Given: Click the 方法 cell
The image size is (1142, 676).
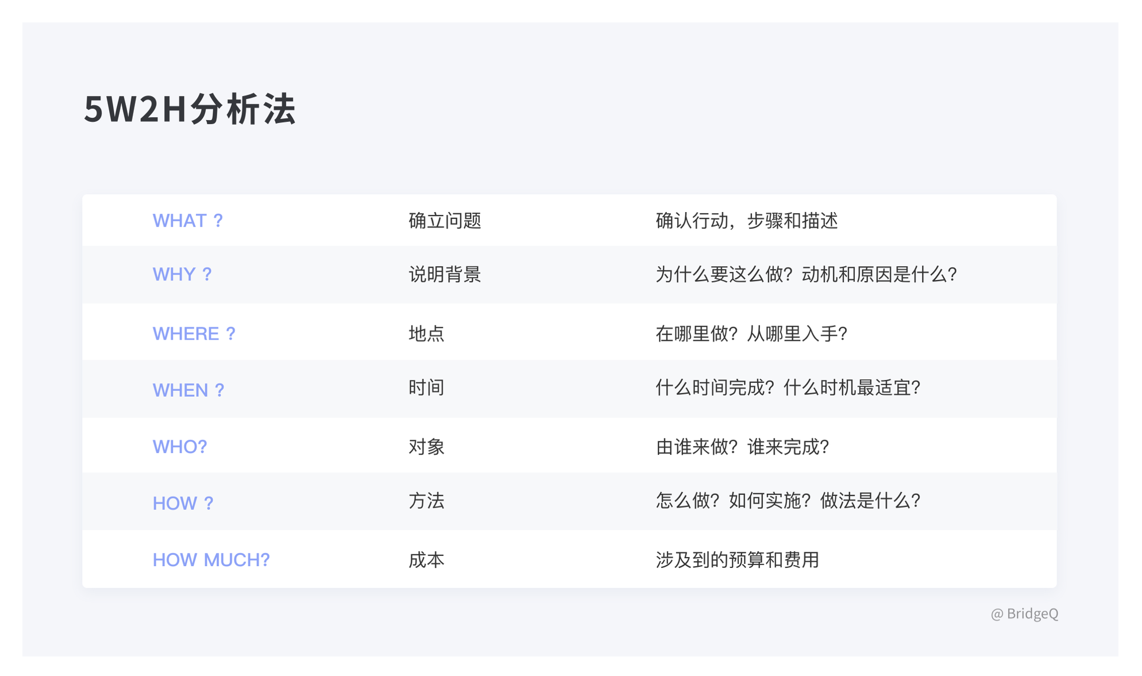Looking at the screenshot, I should click(x=426, y=501).
